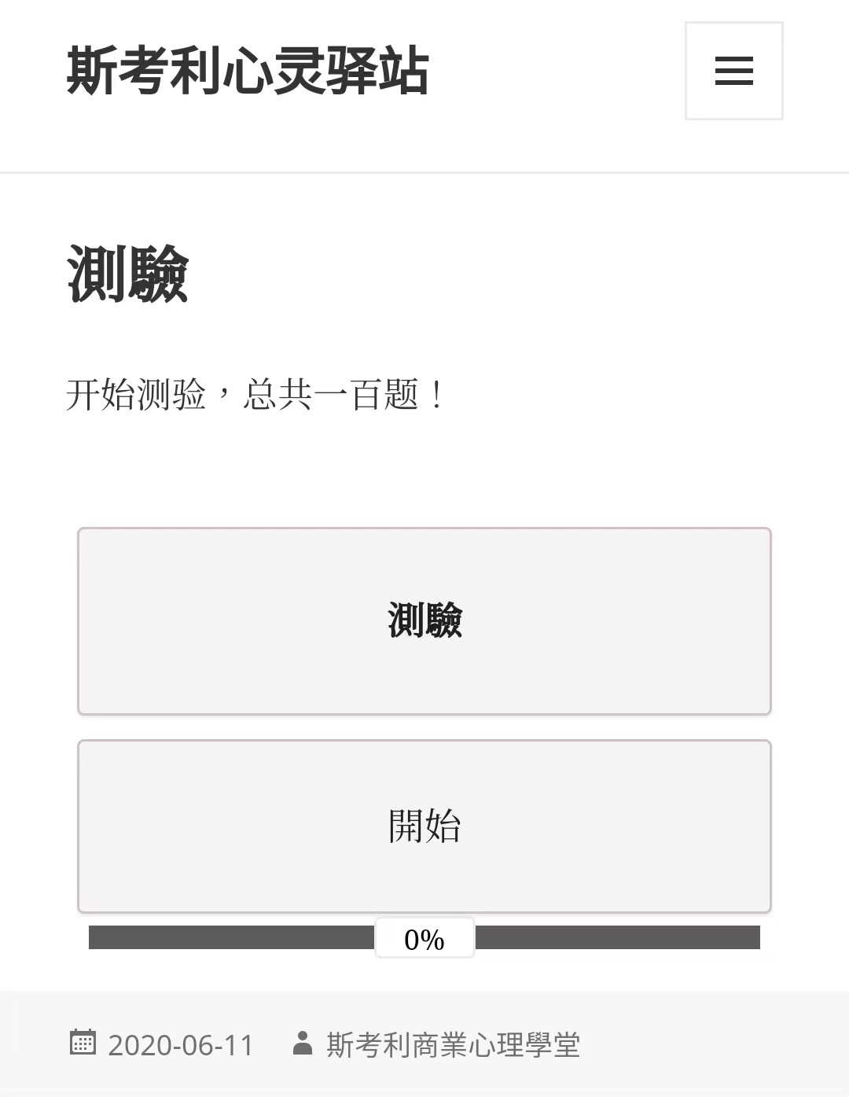The image size is (849, 1097).
Task: Click the right dark section of the progress bar
Action: pyautogui.click(x=618, y=937)
